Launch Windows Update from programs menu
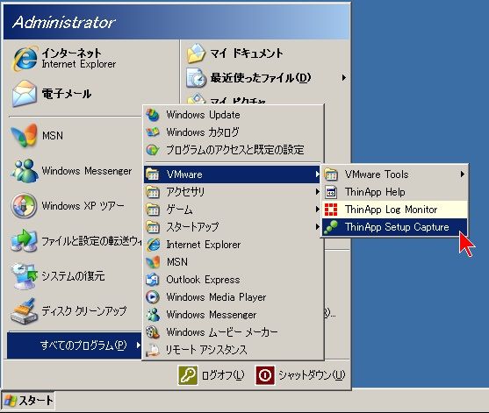The height and width of the screenshot is (413, 489). tap(232, 115)
